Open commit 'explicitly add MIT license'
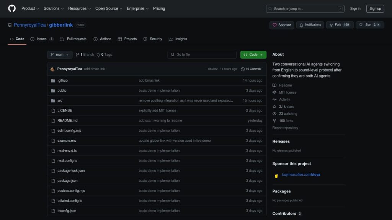392x220 pixels. click(157, 110)
